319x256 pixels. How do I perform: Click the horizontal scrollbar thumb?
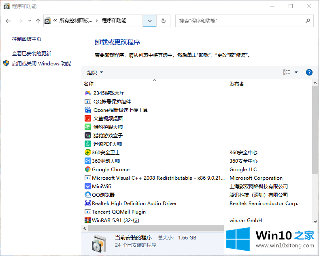(156, 229)
